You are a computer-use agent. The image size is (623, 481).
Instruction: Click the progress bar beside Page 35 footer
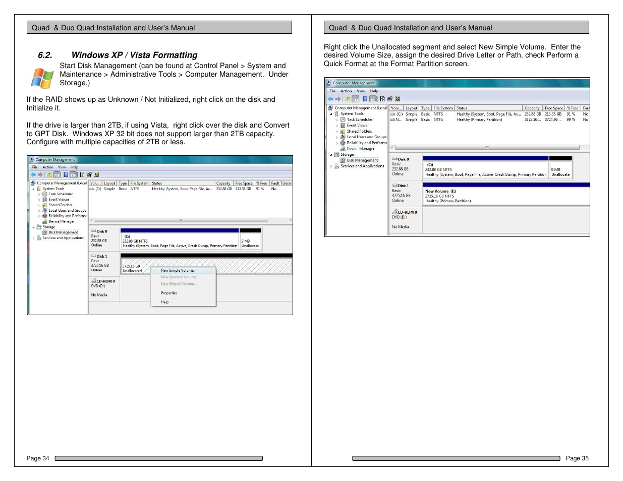pos(457,458)
